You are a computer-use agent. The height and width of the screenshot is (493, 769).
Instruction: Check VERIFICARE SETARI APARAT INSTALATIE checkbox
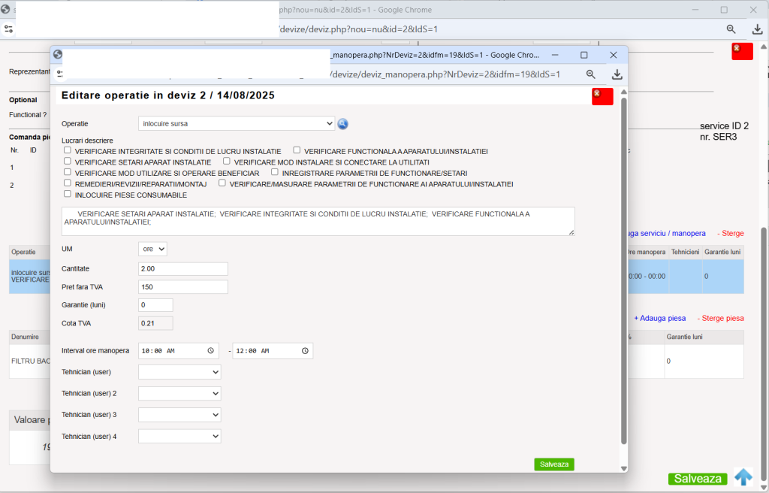tap(67, 161)
